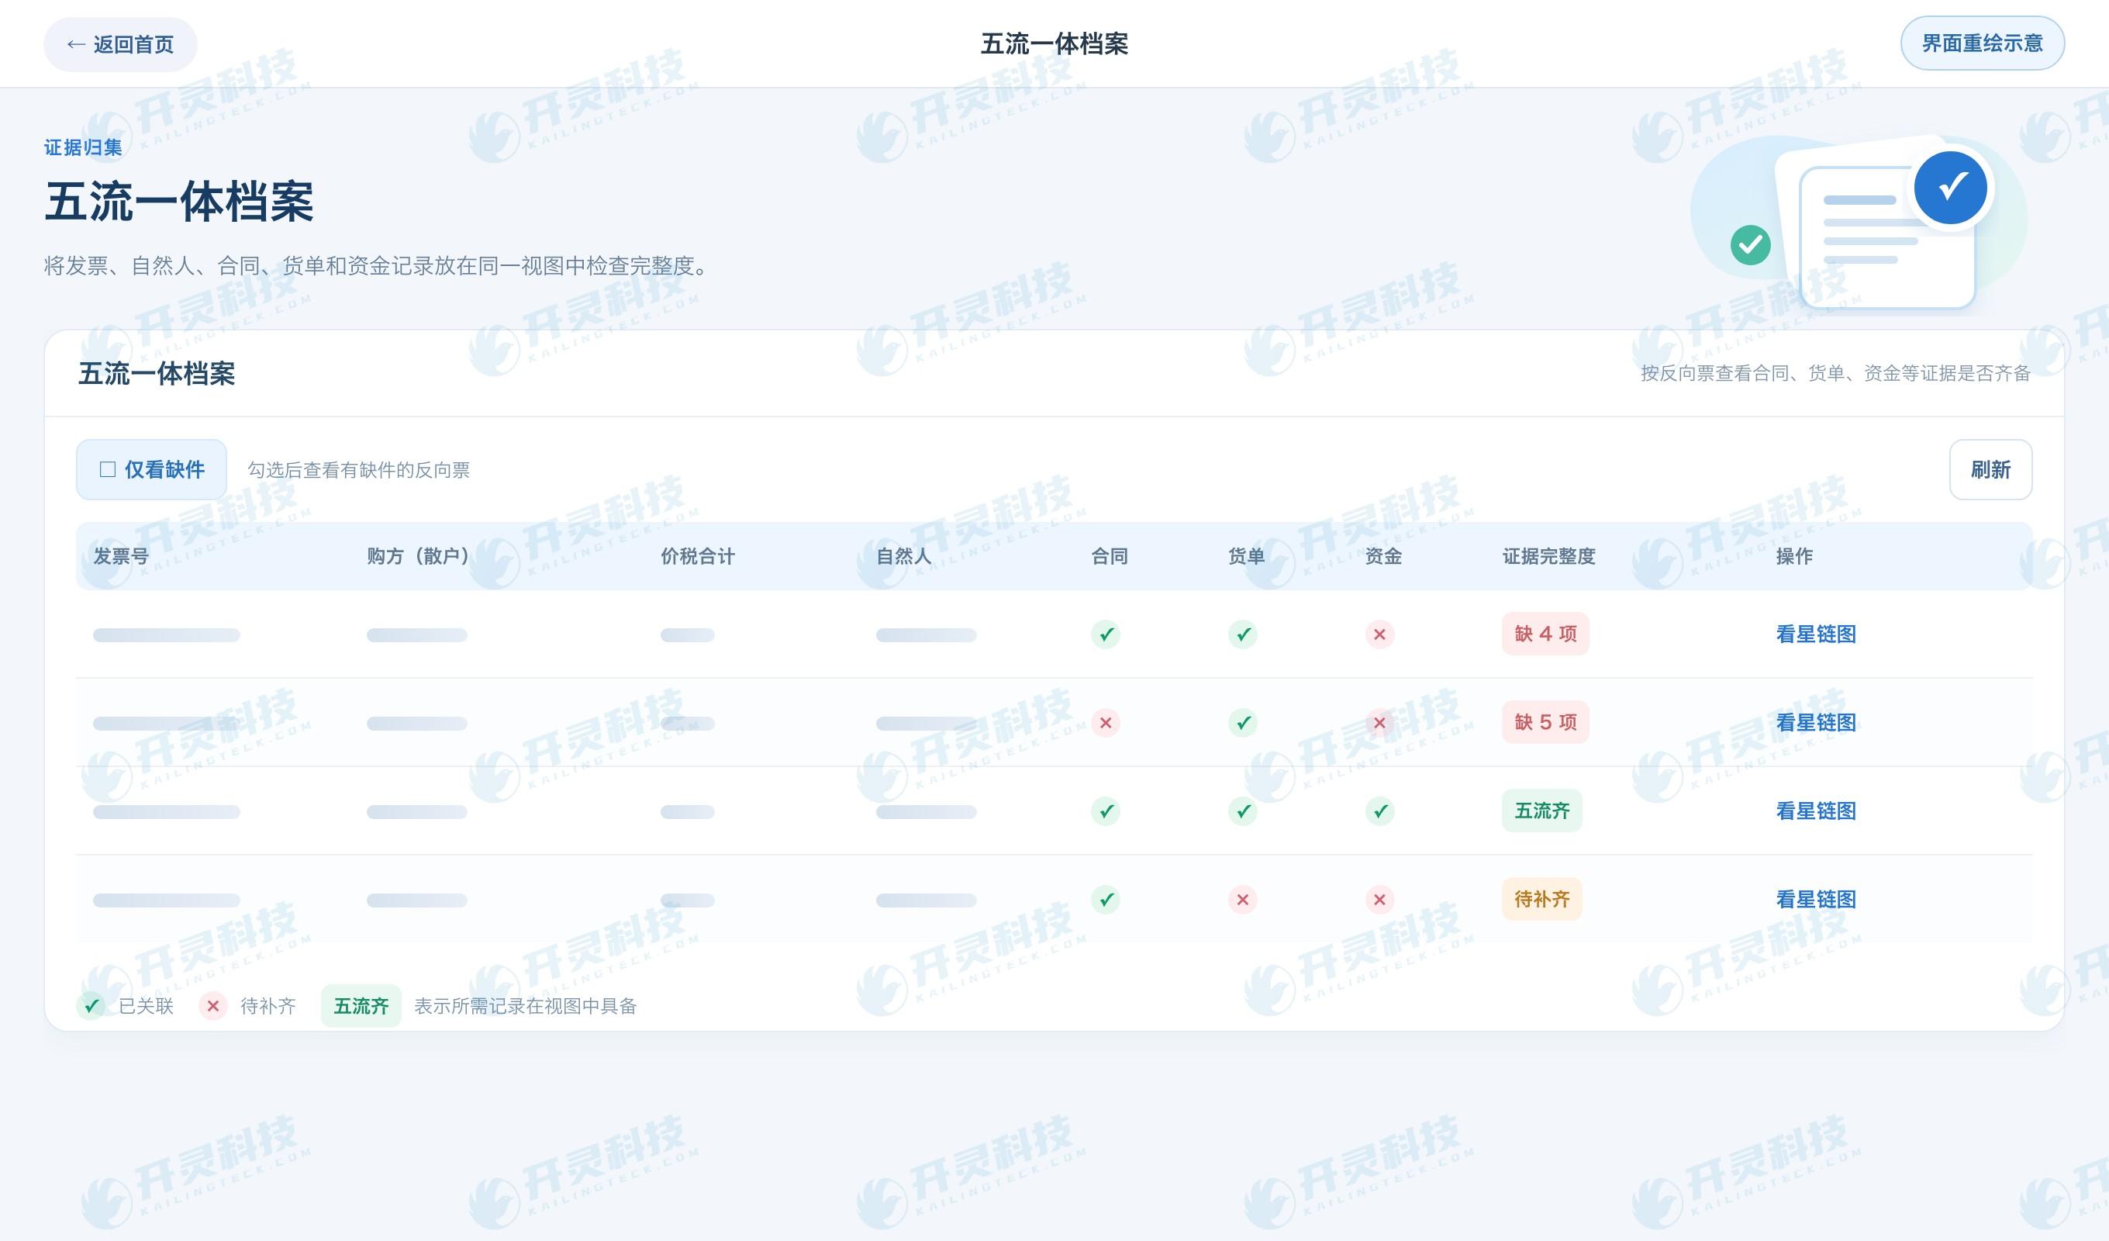The height and width of the screenshot is (1241, 2109).
Task: Click 资金 cross icon in 缺 5 项 row
Action: (1380, 723)
